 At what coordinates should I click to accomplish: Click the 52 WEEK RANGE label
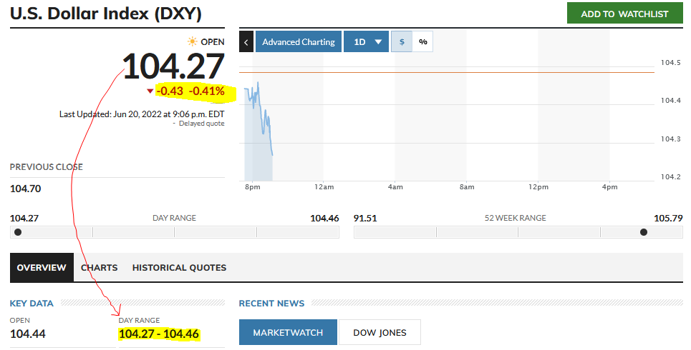point(515,218)
